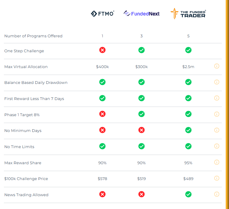This screenshot has width=229, height=209.
Task: Click FundedNext check for Balance Based Daily Drawdown
Action: pos(142,82)
